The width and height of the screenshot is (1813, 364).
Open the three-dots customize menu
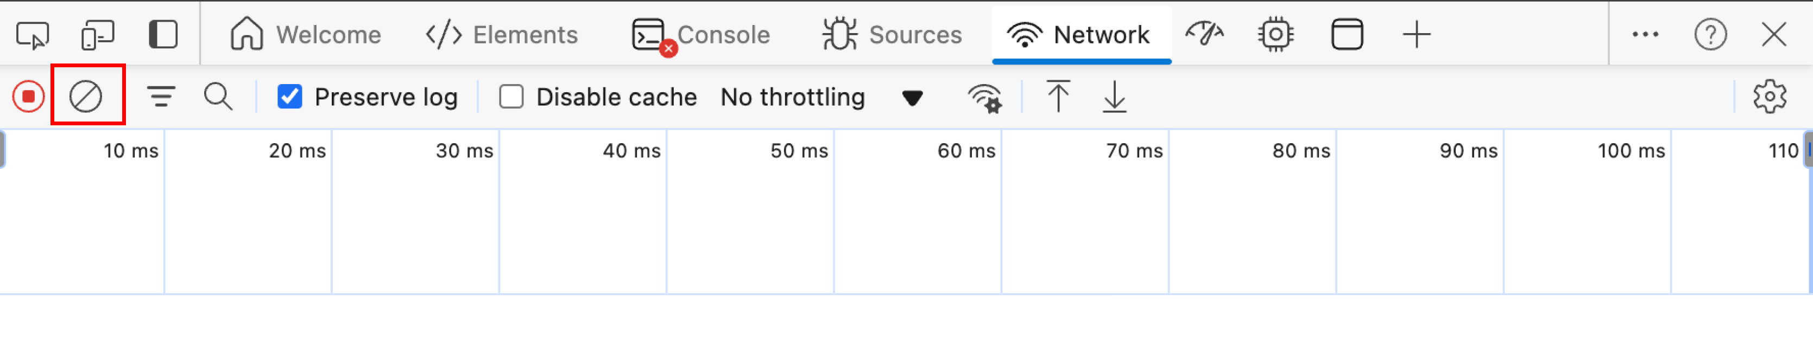[1646, 34]
